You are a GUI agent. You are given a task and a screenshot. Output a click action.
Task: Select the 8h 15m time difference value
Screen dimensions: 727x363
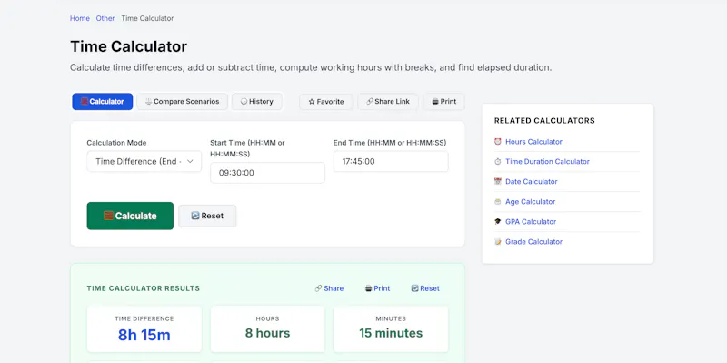tap(144, 335)
